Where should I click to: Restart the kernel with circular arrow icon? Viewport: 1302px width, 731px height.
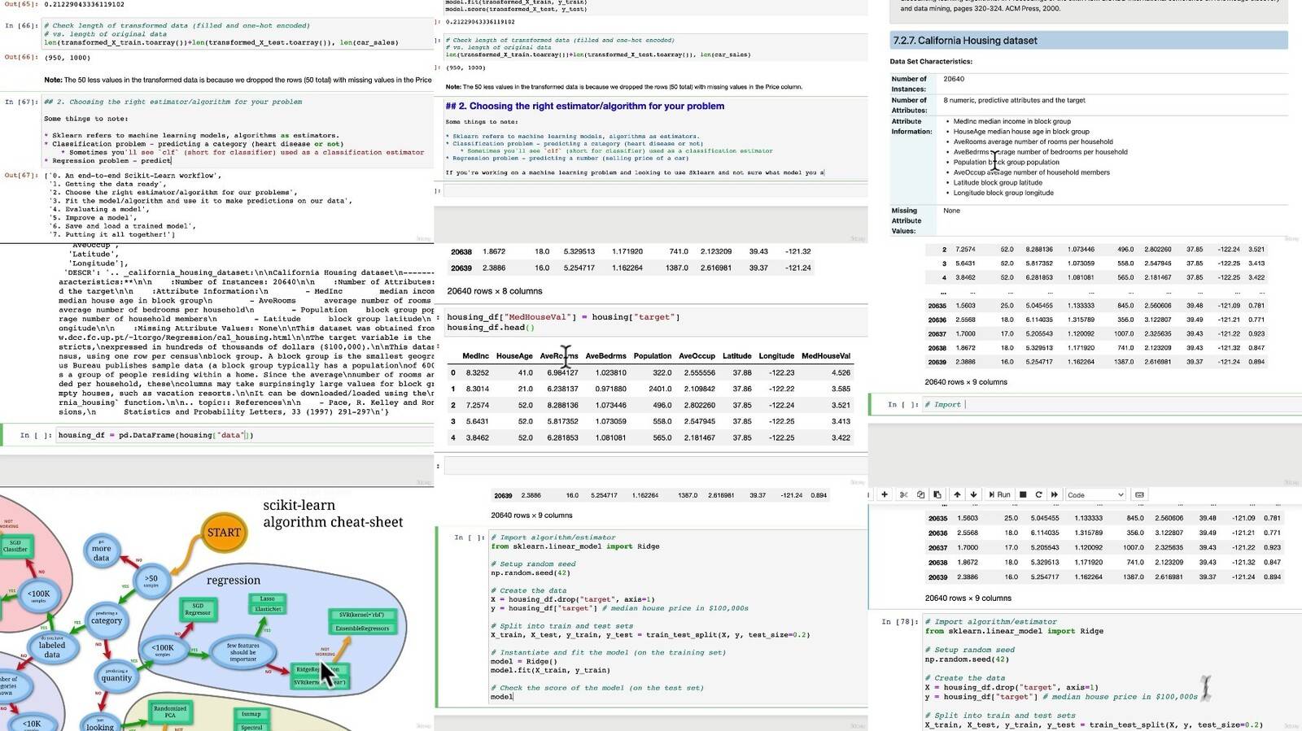tap(1038, 494)
